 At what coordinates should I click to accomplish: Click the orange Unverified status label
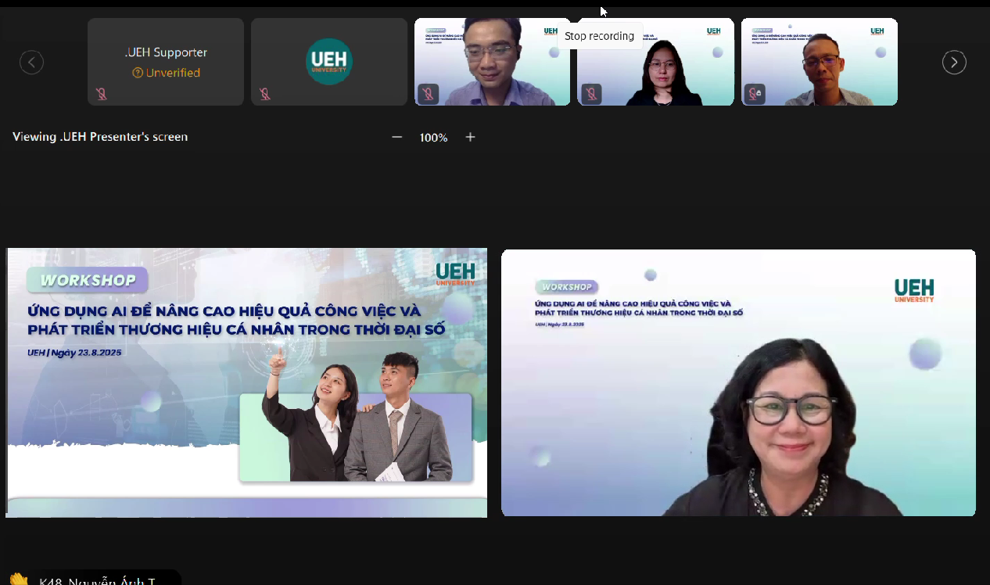tap(173, 73)
